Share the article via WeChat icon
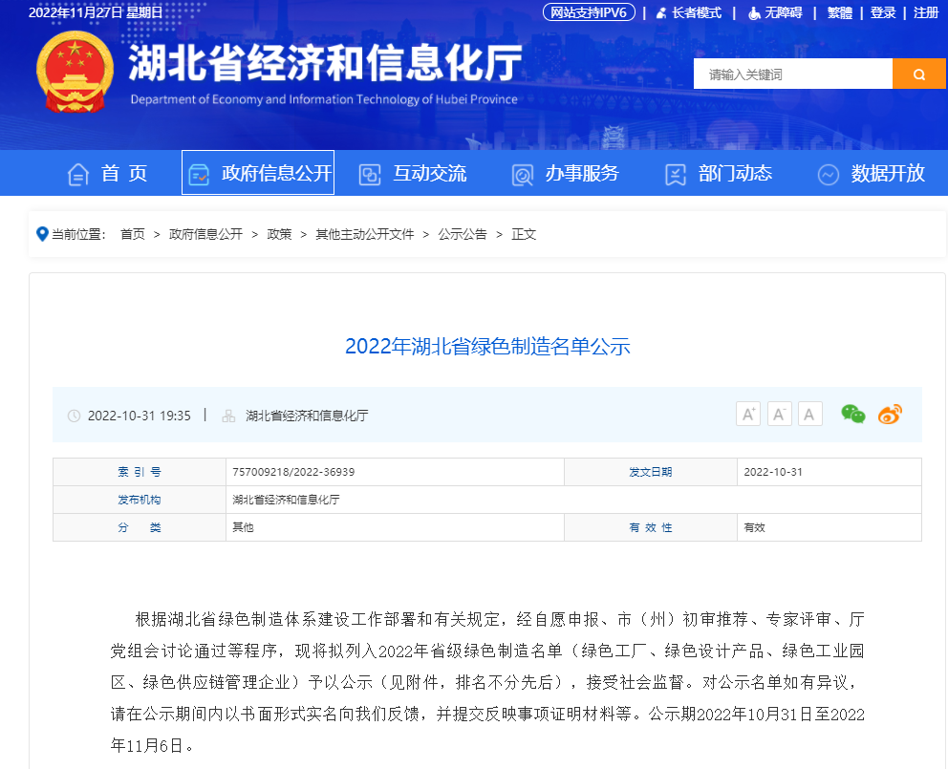Image resolution: width=948 pixels, height=769 pixels. click(x=852, y=414)
